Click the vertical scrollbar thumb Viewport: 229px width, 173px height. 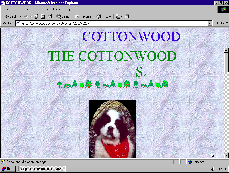pos(226,62)
